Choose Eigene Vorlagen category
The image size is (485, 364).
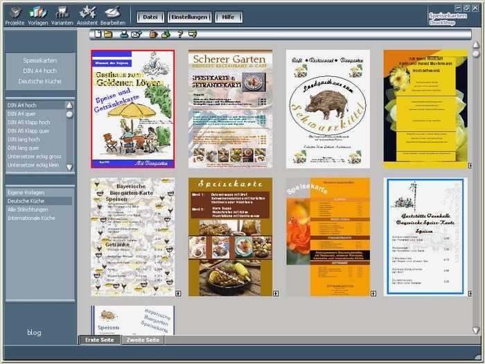click(39, 193)
